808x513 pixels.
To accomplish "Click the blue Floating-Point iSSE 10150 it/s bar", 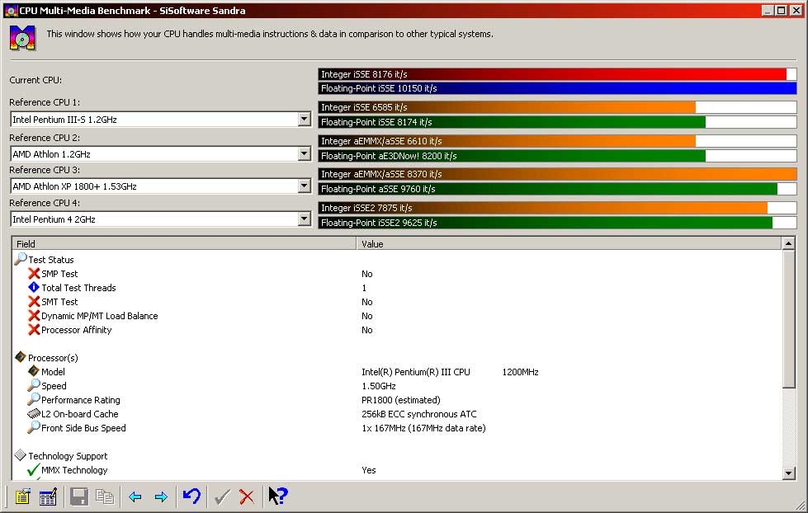I will tap(558, 88).
